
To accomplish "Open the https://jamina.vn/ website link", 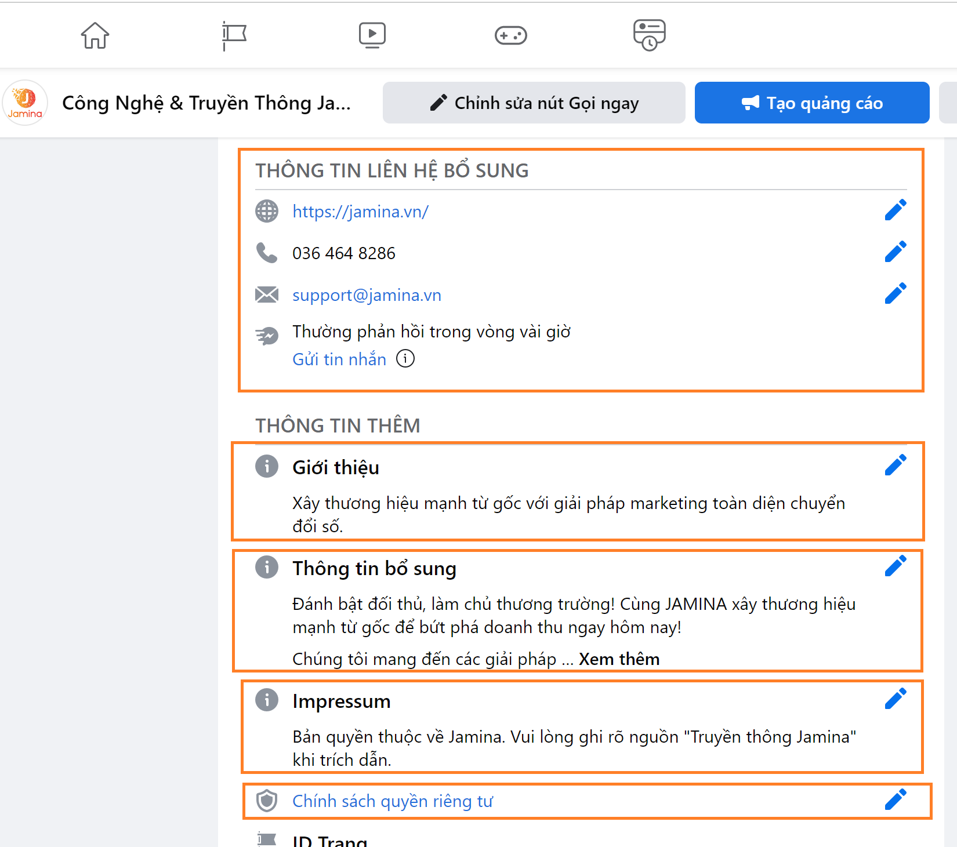I will pyautogui.click(x=360, y=212).
